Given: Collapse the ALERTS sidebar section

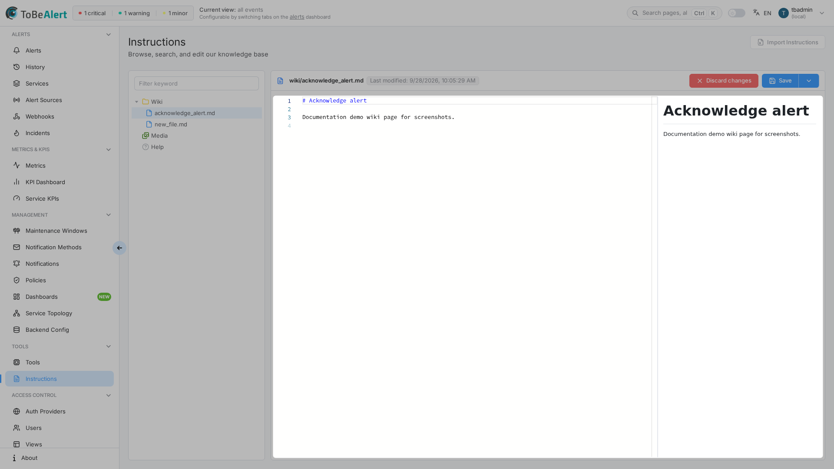Looking at the screenshot, I should point(109,34).
